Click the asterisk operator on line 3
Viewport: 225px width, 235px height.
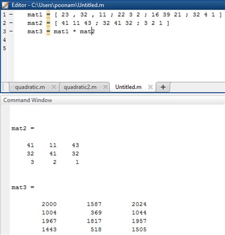click(x=75, y=31)
